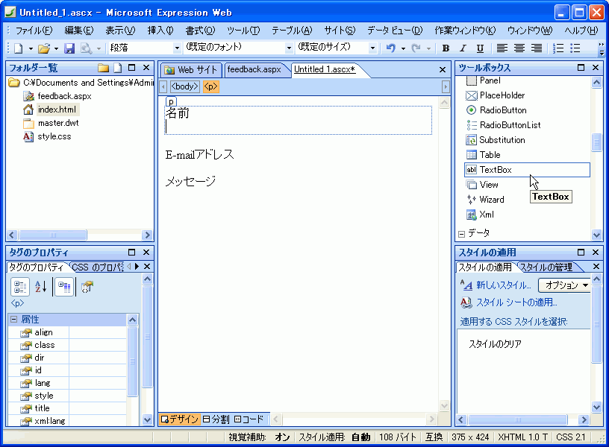Select the Panel control in the toolbox
Screen dimensions: 609x447
[x=490, y=80]
